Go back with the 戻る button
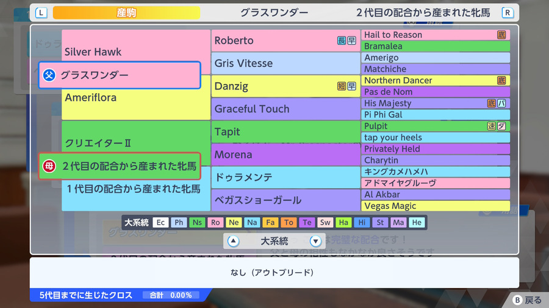 pos(527,300)
